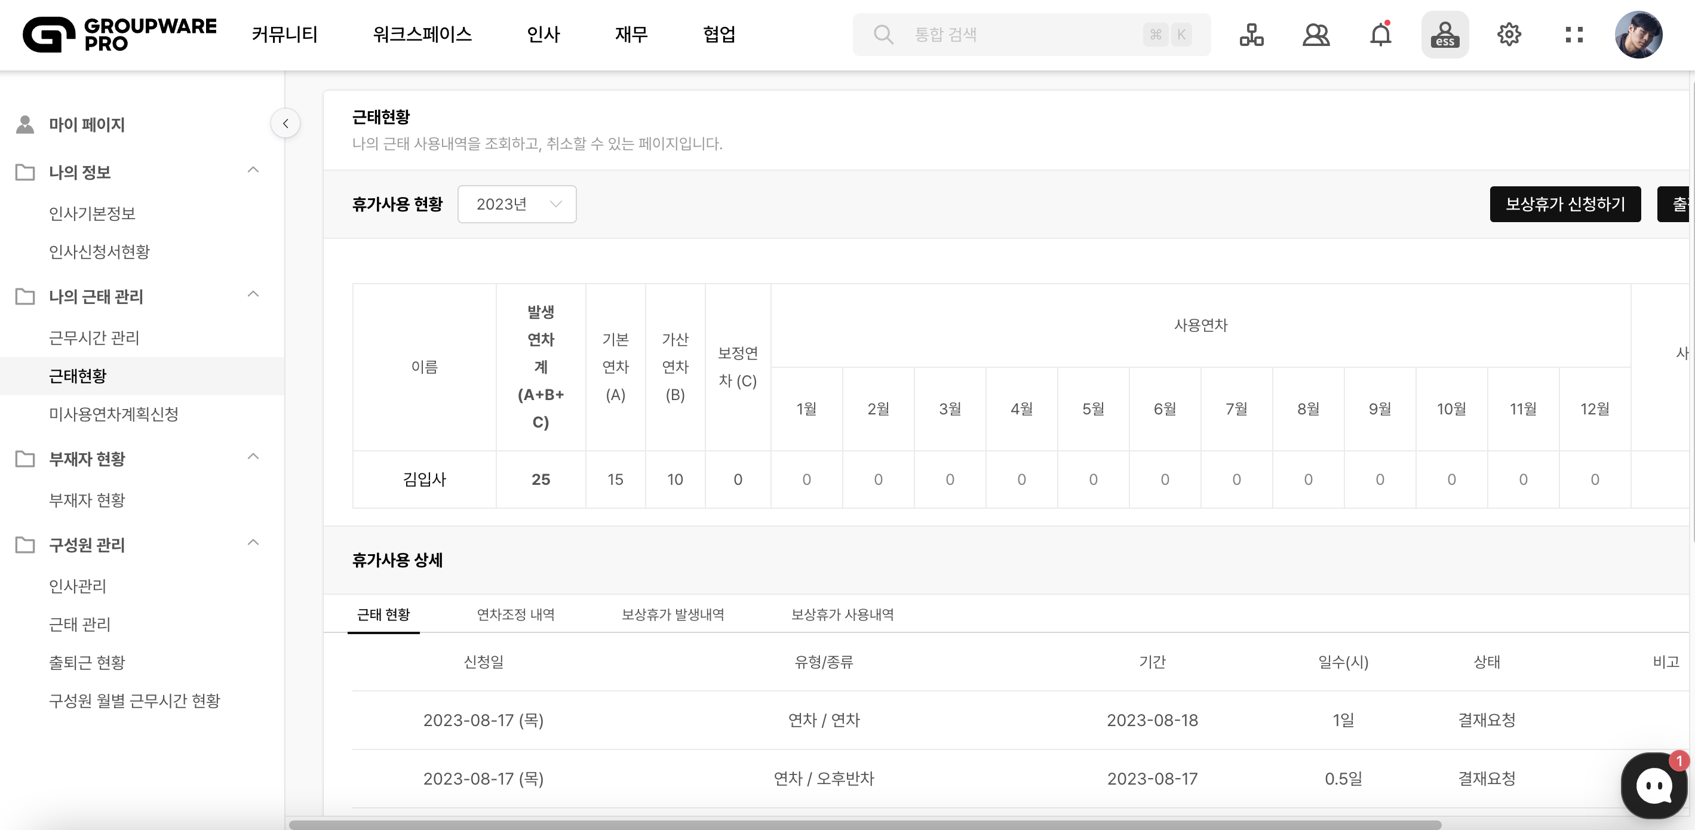Open the apps grid menu icon

click(1573, 34)
